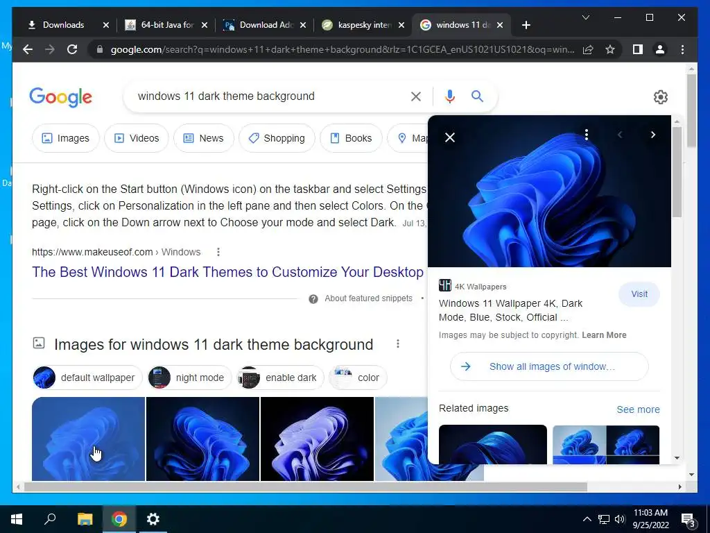The height and width of the screenshot is (533, 710).
Task: Click the 4K Wallpapers site favicon
Action: point(445,285)
